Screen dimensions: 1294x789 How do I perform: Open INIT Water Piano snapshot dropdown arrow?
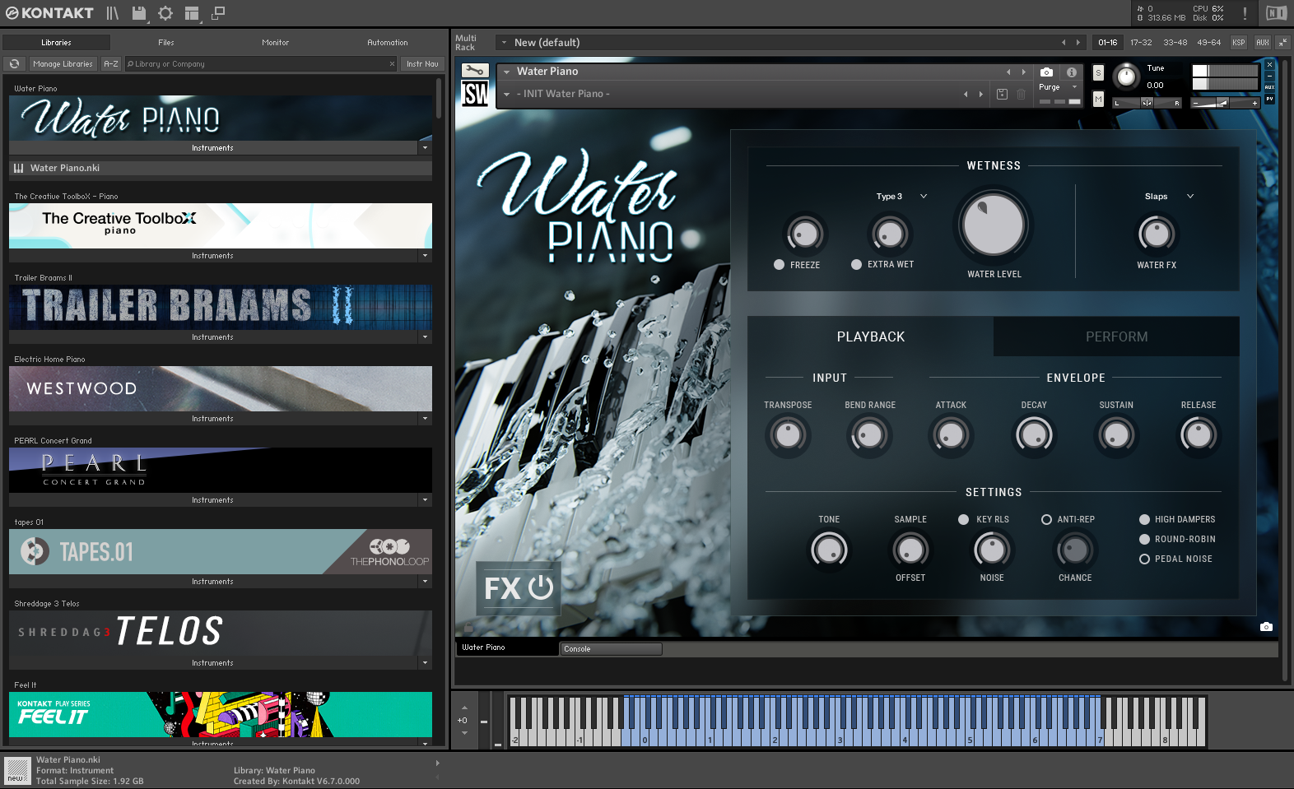point(506,94)
